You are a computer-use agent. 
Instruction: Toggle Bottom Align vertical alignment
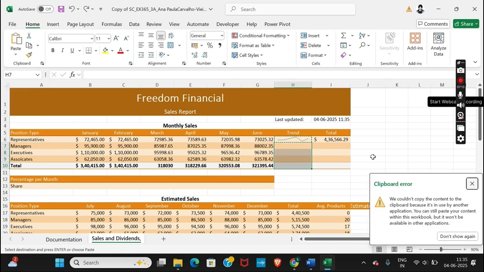click(161, 36)
